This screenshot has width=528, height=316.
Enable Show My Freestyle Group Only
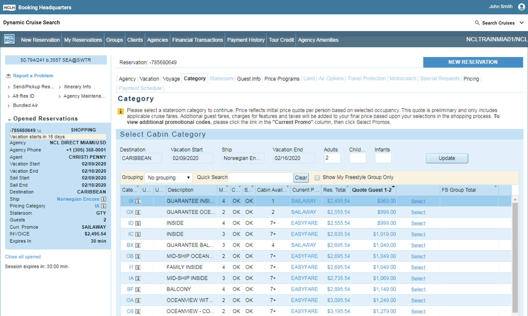pyautogui.click(x=317, y=178)
